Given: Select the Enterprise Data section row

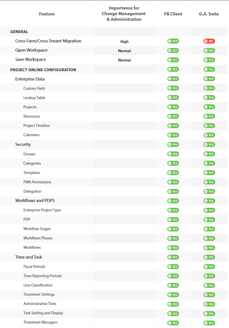Looking at the screenshot, I should click(x=114, y=79).
